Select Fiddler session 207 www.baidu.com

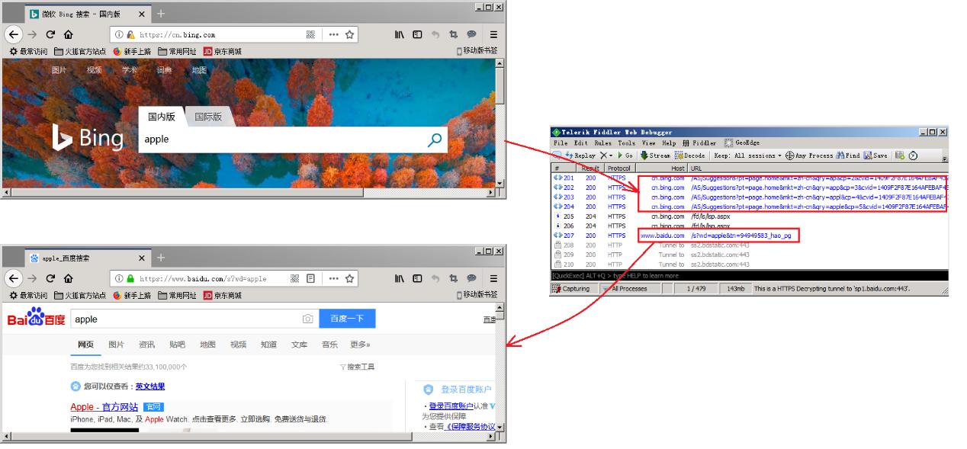749,236
